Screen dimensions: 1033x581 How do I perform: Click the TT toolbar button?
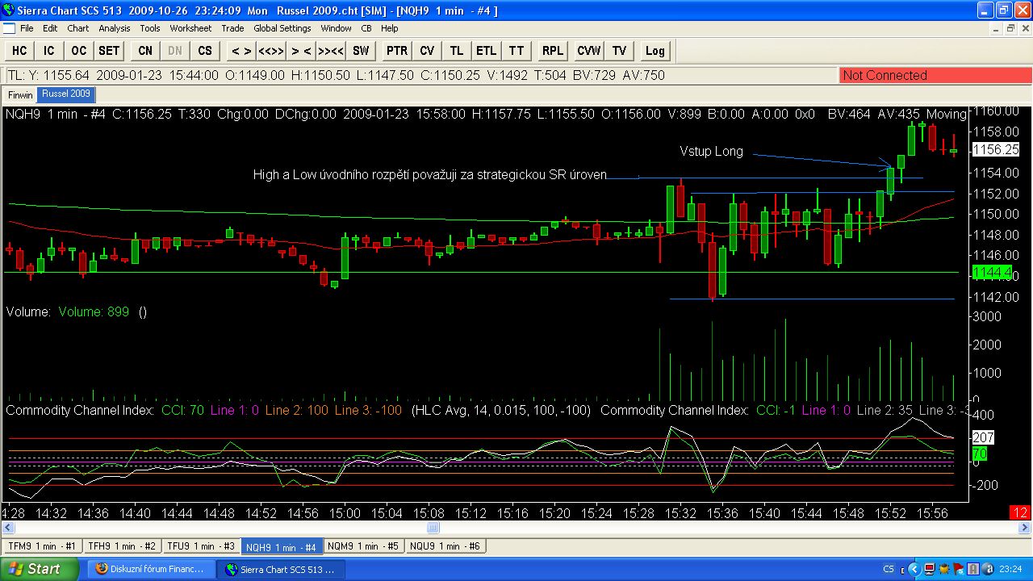tap(516, 51)
